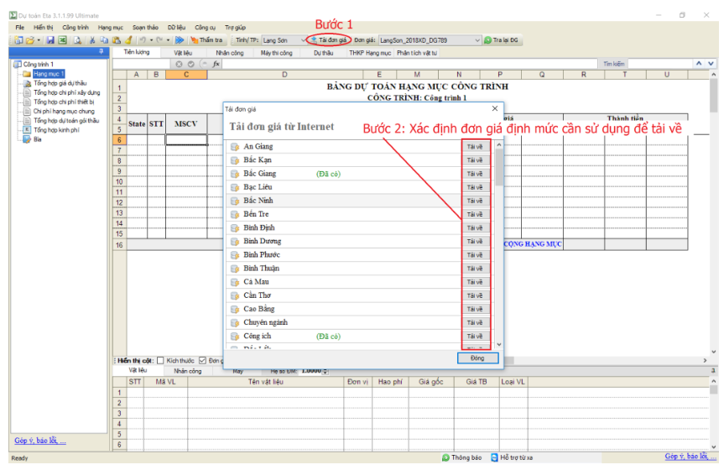Image resolution: width=724 pixels, height=470 pixels.
Task: Click the Đóng button in dialog
Action: coord(477,358)
